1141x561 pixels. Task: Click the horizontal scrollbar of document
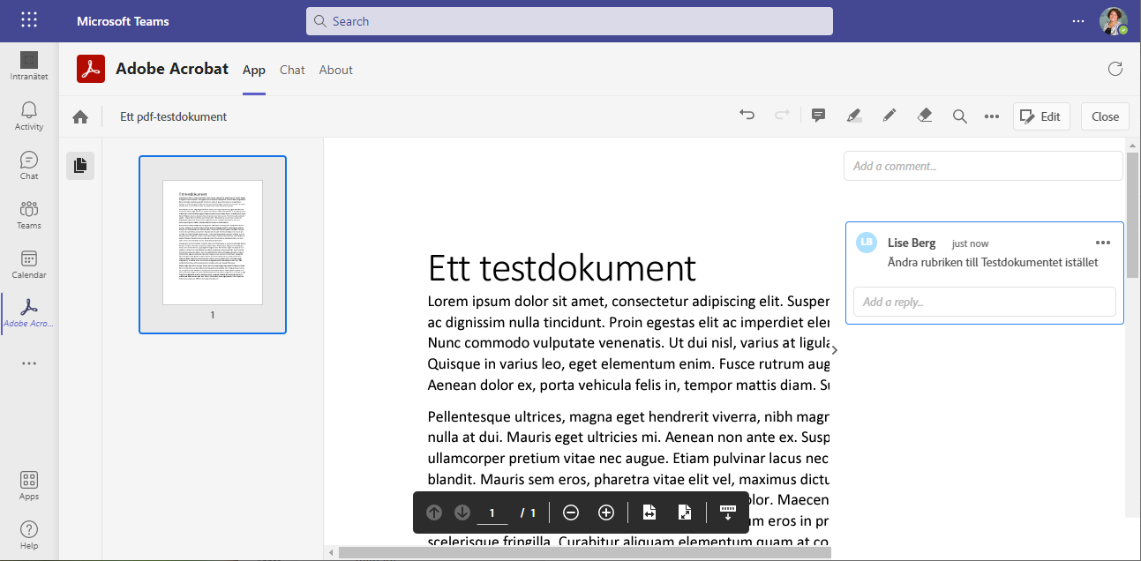click(x=582, y=553)
